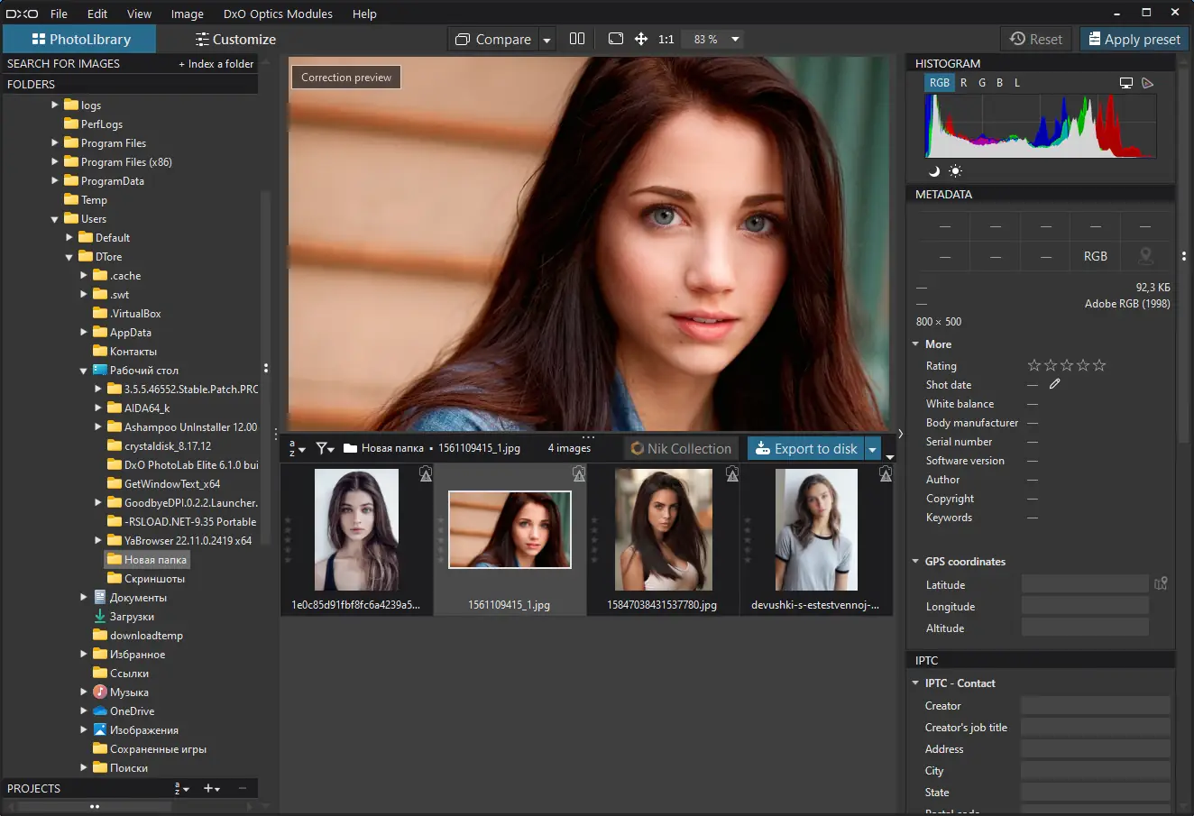
Task: Select the Hand pan tool
Action: (640, 39)
